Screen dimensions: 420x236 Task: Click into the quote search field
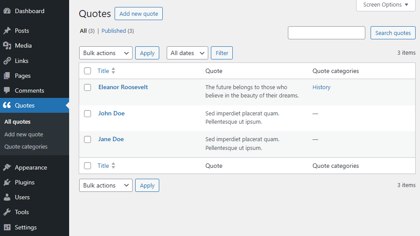coord(326,33)
